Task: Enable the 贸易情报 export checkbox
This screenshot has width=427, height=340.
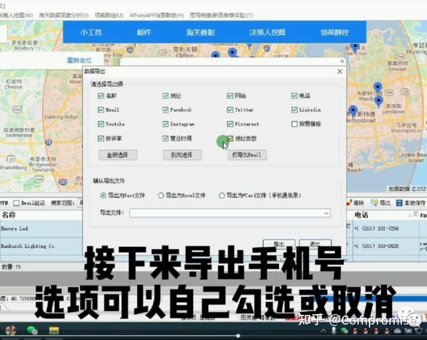Action: pos(294,124)
